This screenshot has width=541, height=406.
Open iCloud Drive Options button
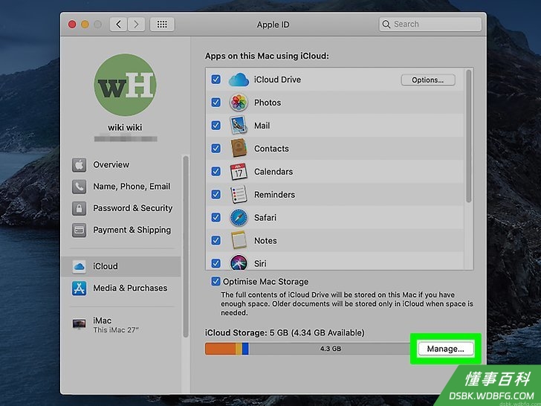428,80
